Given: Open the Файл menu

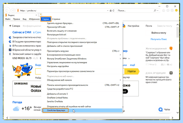Looking at the screenshot, I should [x=8, y=19].
